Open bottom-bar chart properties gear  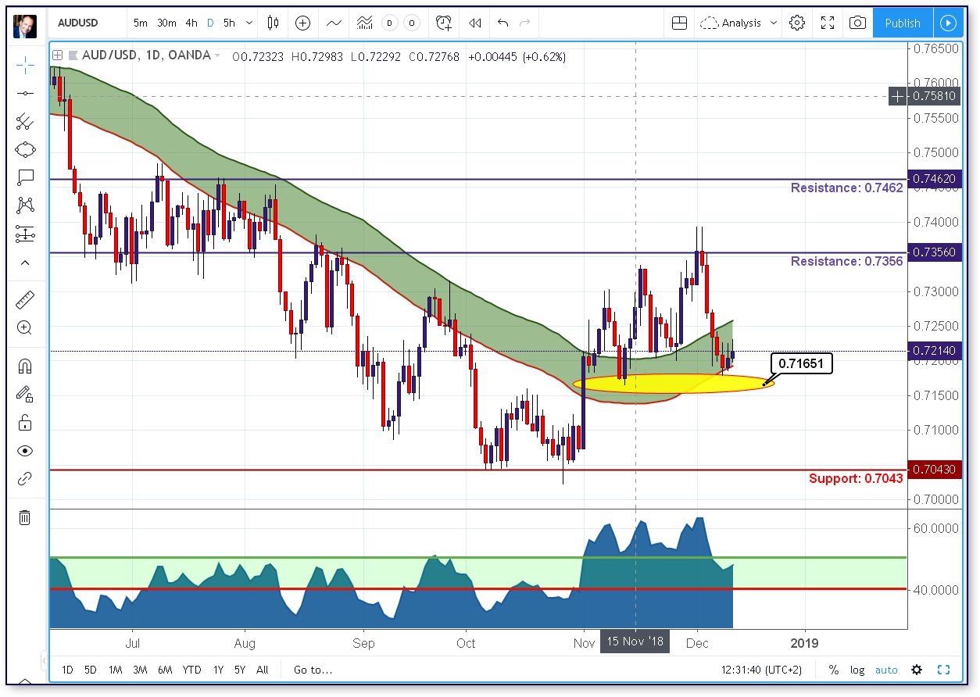coord(917,670)
